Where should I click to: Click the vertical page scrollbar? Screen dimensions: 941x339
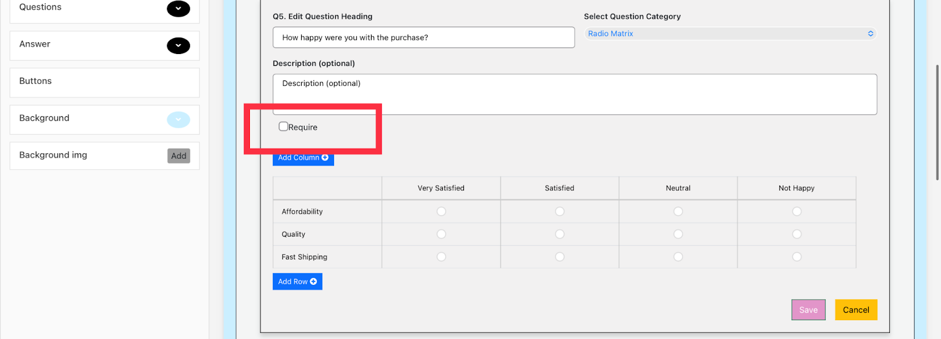point(937,122)
